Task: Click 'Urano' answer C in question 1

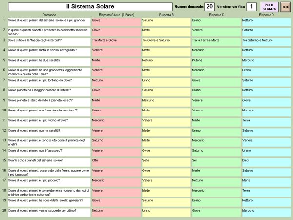Action: click(x=216, y=22)
